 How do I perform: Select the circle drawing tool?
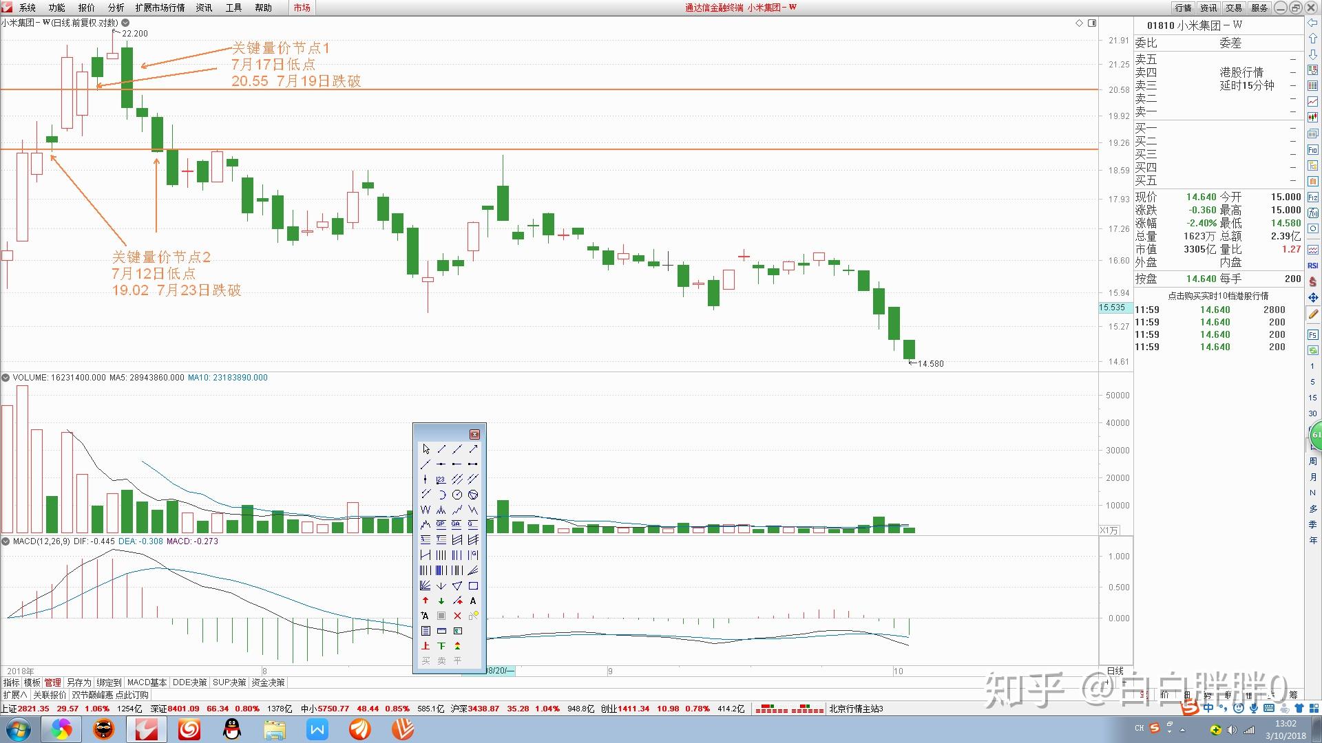point(457,495)
